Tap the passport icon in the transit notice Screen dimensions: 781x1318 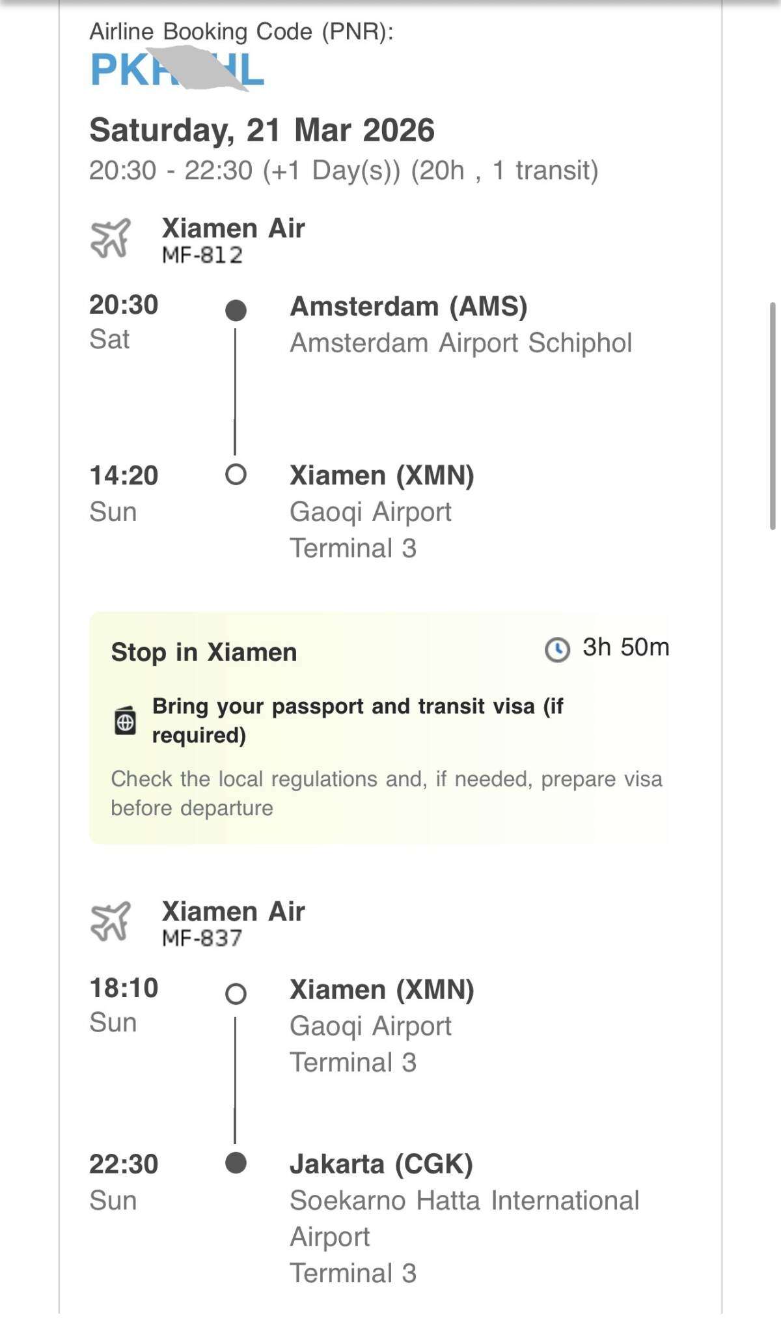point(125,721)
